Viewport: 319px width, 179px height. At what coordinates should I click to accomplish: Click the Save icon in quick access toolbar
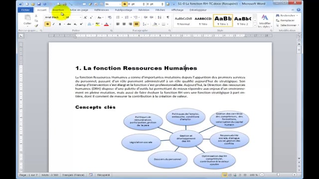39,4
